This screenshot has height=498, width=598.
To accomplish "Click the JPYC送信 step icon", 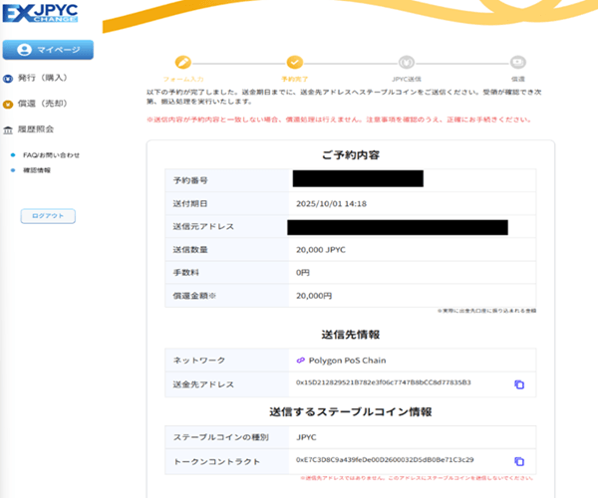I will 407,62.
